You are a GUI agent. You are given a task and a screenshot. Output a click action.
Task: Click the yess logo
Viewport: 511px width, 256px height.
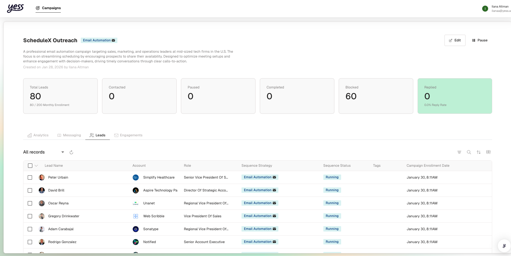15,8
